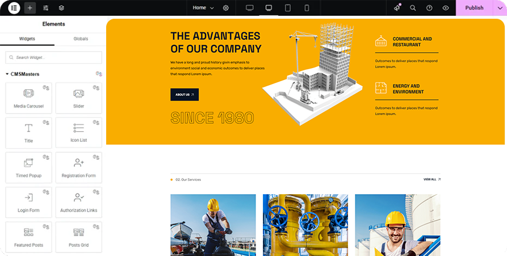Select the Featured Posts widget
This screenshot has height=256, width=507.
28,237
